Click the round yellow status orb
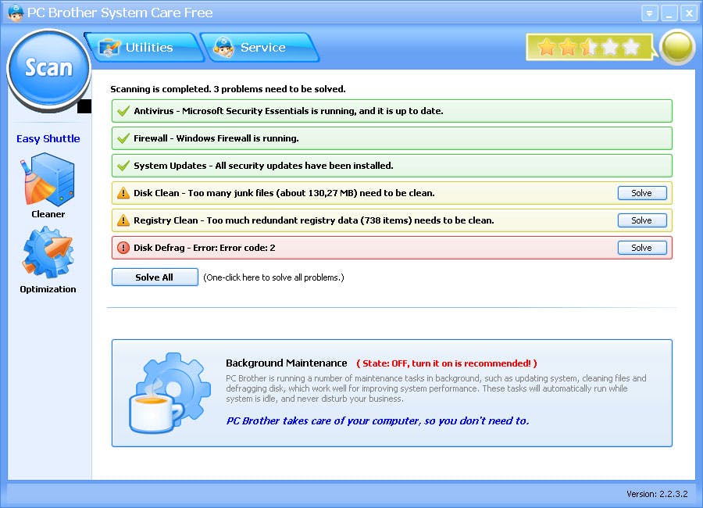The height and width of the screenshot is (508, 703). click(x=677, y=47)
